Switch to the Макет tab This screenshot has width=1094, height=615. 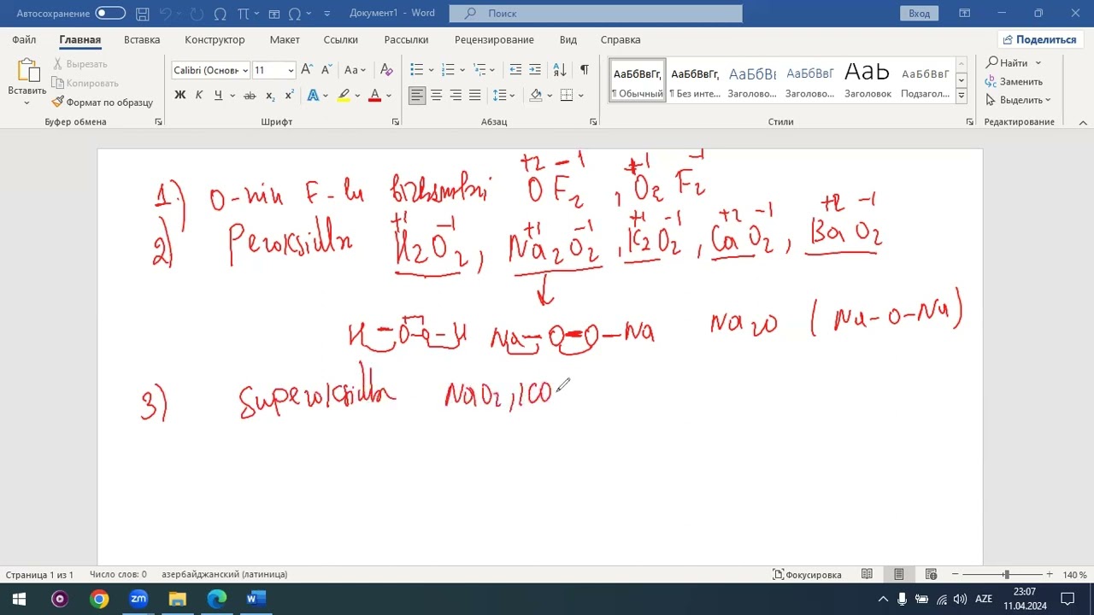coord(285,40)
